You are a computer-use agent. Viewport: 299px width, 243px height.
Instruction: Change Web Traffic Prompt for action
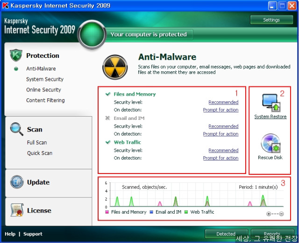click(x=221, y=158)
